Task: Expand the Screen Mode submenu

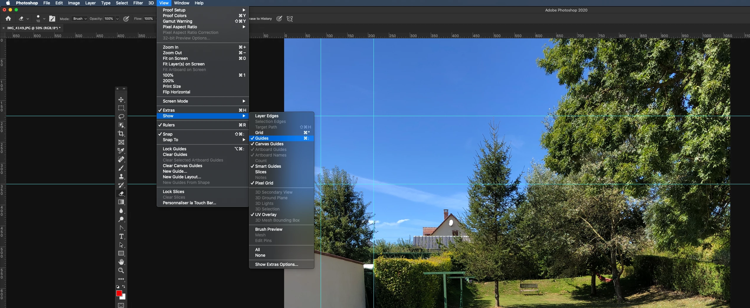Action: point(203,101)
